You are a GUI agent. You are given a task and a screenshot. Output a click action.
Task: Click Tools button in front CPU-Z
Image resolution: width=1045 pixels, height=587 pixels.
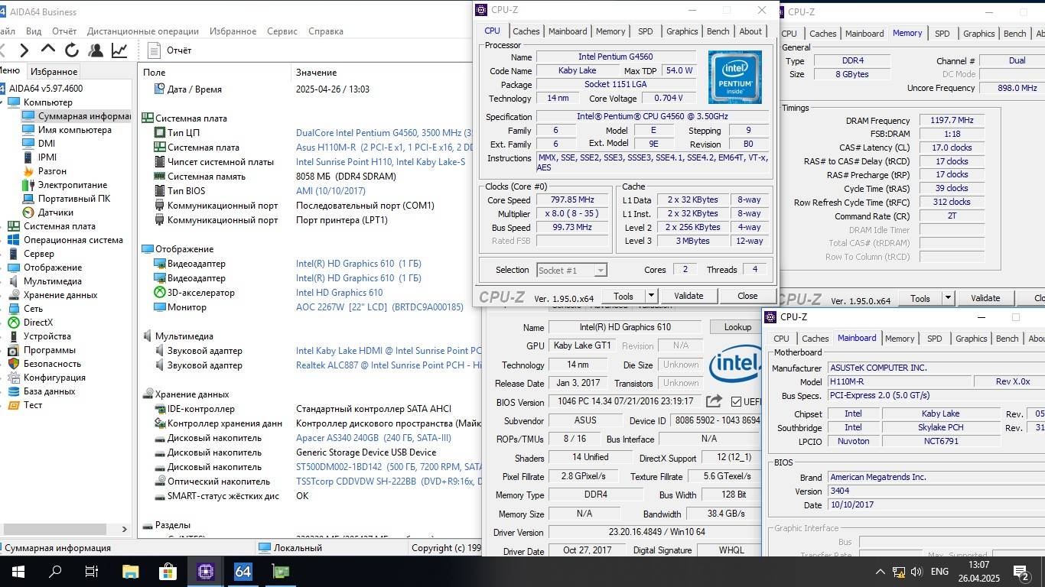pos(623,296)
